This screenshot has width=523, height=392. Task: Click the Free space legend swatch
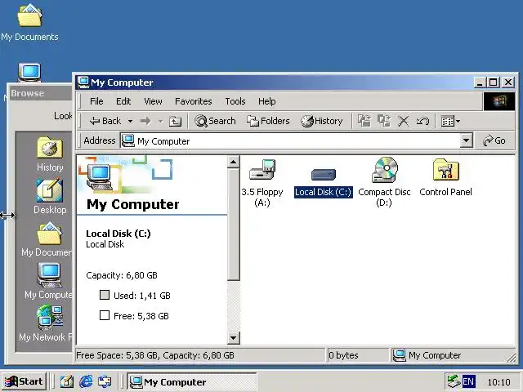pyautogui.click(x=105, y=315)
